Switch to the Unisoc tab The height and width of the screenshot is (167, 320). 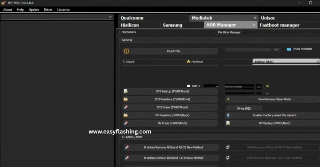click(x=289, y=18)
